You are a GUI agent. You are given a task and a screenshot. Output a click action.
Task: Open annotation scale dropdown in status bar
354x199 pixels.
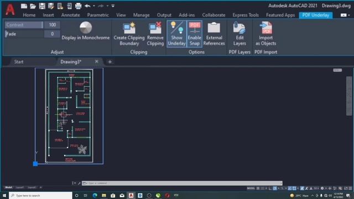[x=316, y=188]
